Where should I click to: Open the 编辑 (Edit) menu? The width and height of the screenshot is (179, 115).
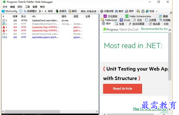12,7
